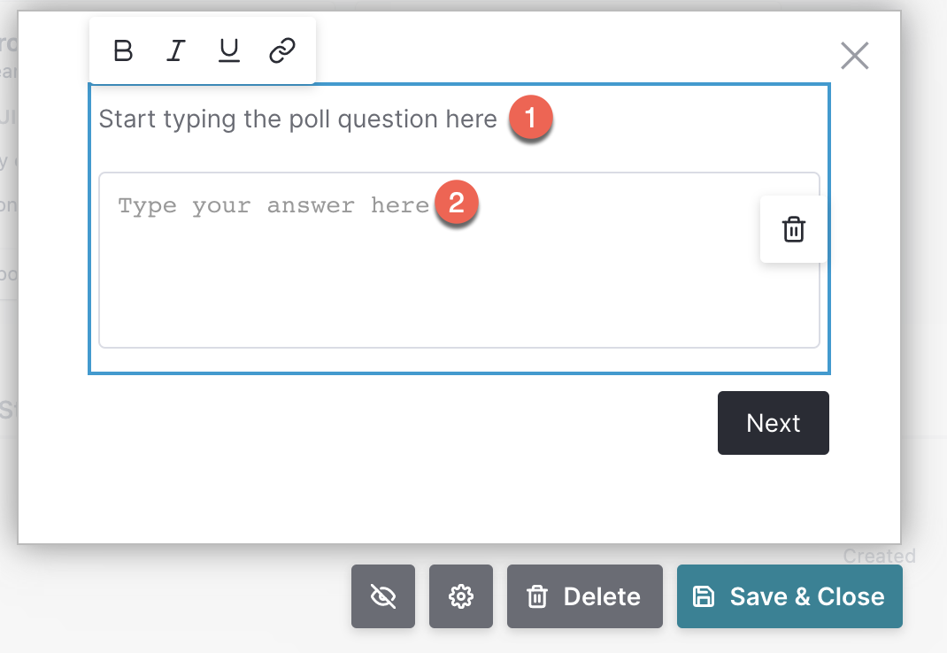Click the trash can icon on Delete button

tap(537, 597)
